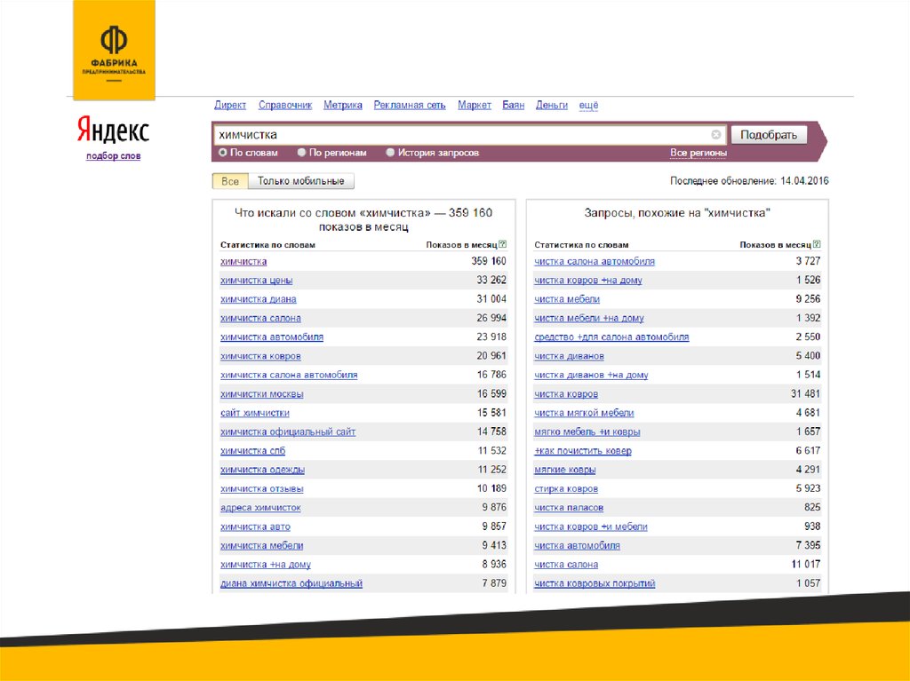The width and height of the screenshot is (910, 681).
Task: Open the 'чистка диванов' similar query link
Action: coord(569,356)
